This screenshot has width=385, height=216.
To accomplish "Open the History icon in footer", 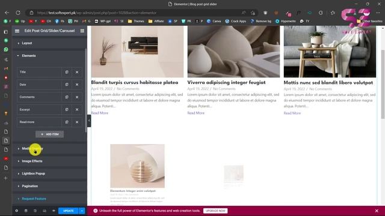I will coord(35,211).
